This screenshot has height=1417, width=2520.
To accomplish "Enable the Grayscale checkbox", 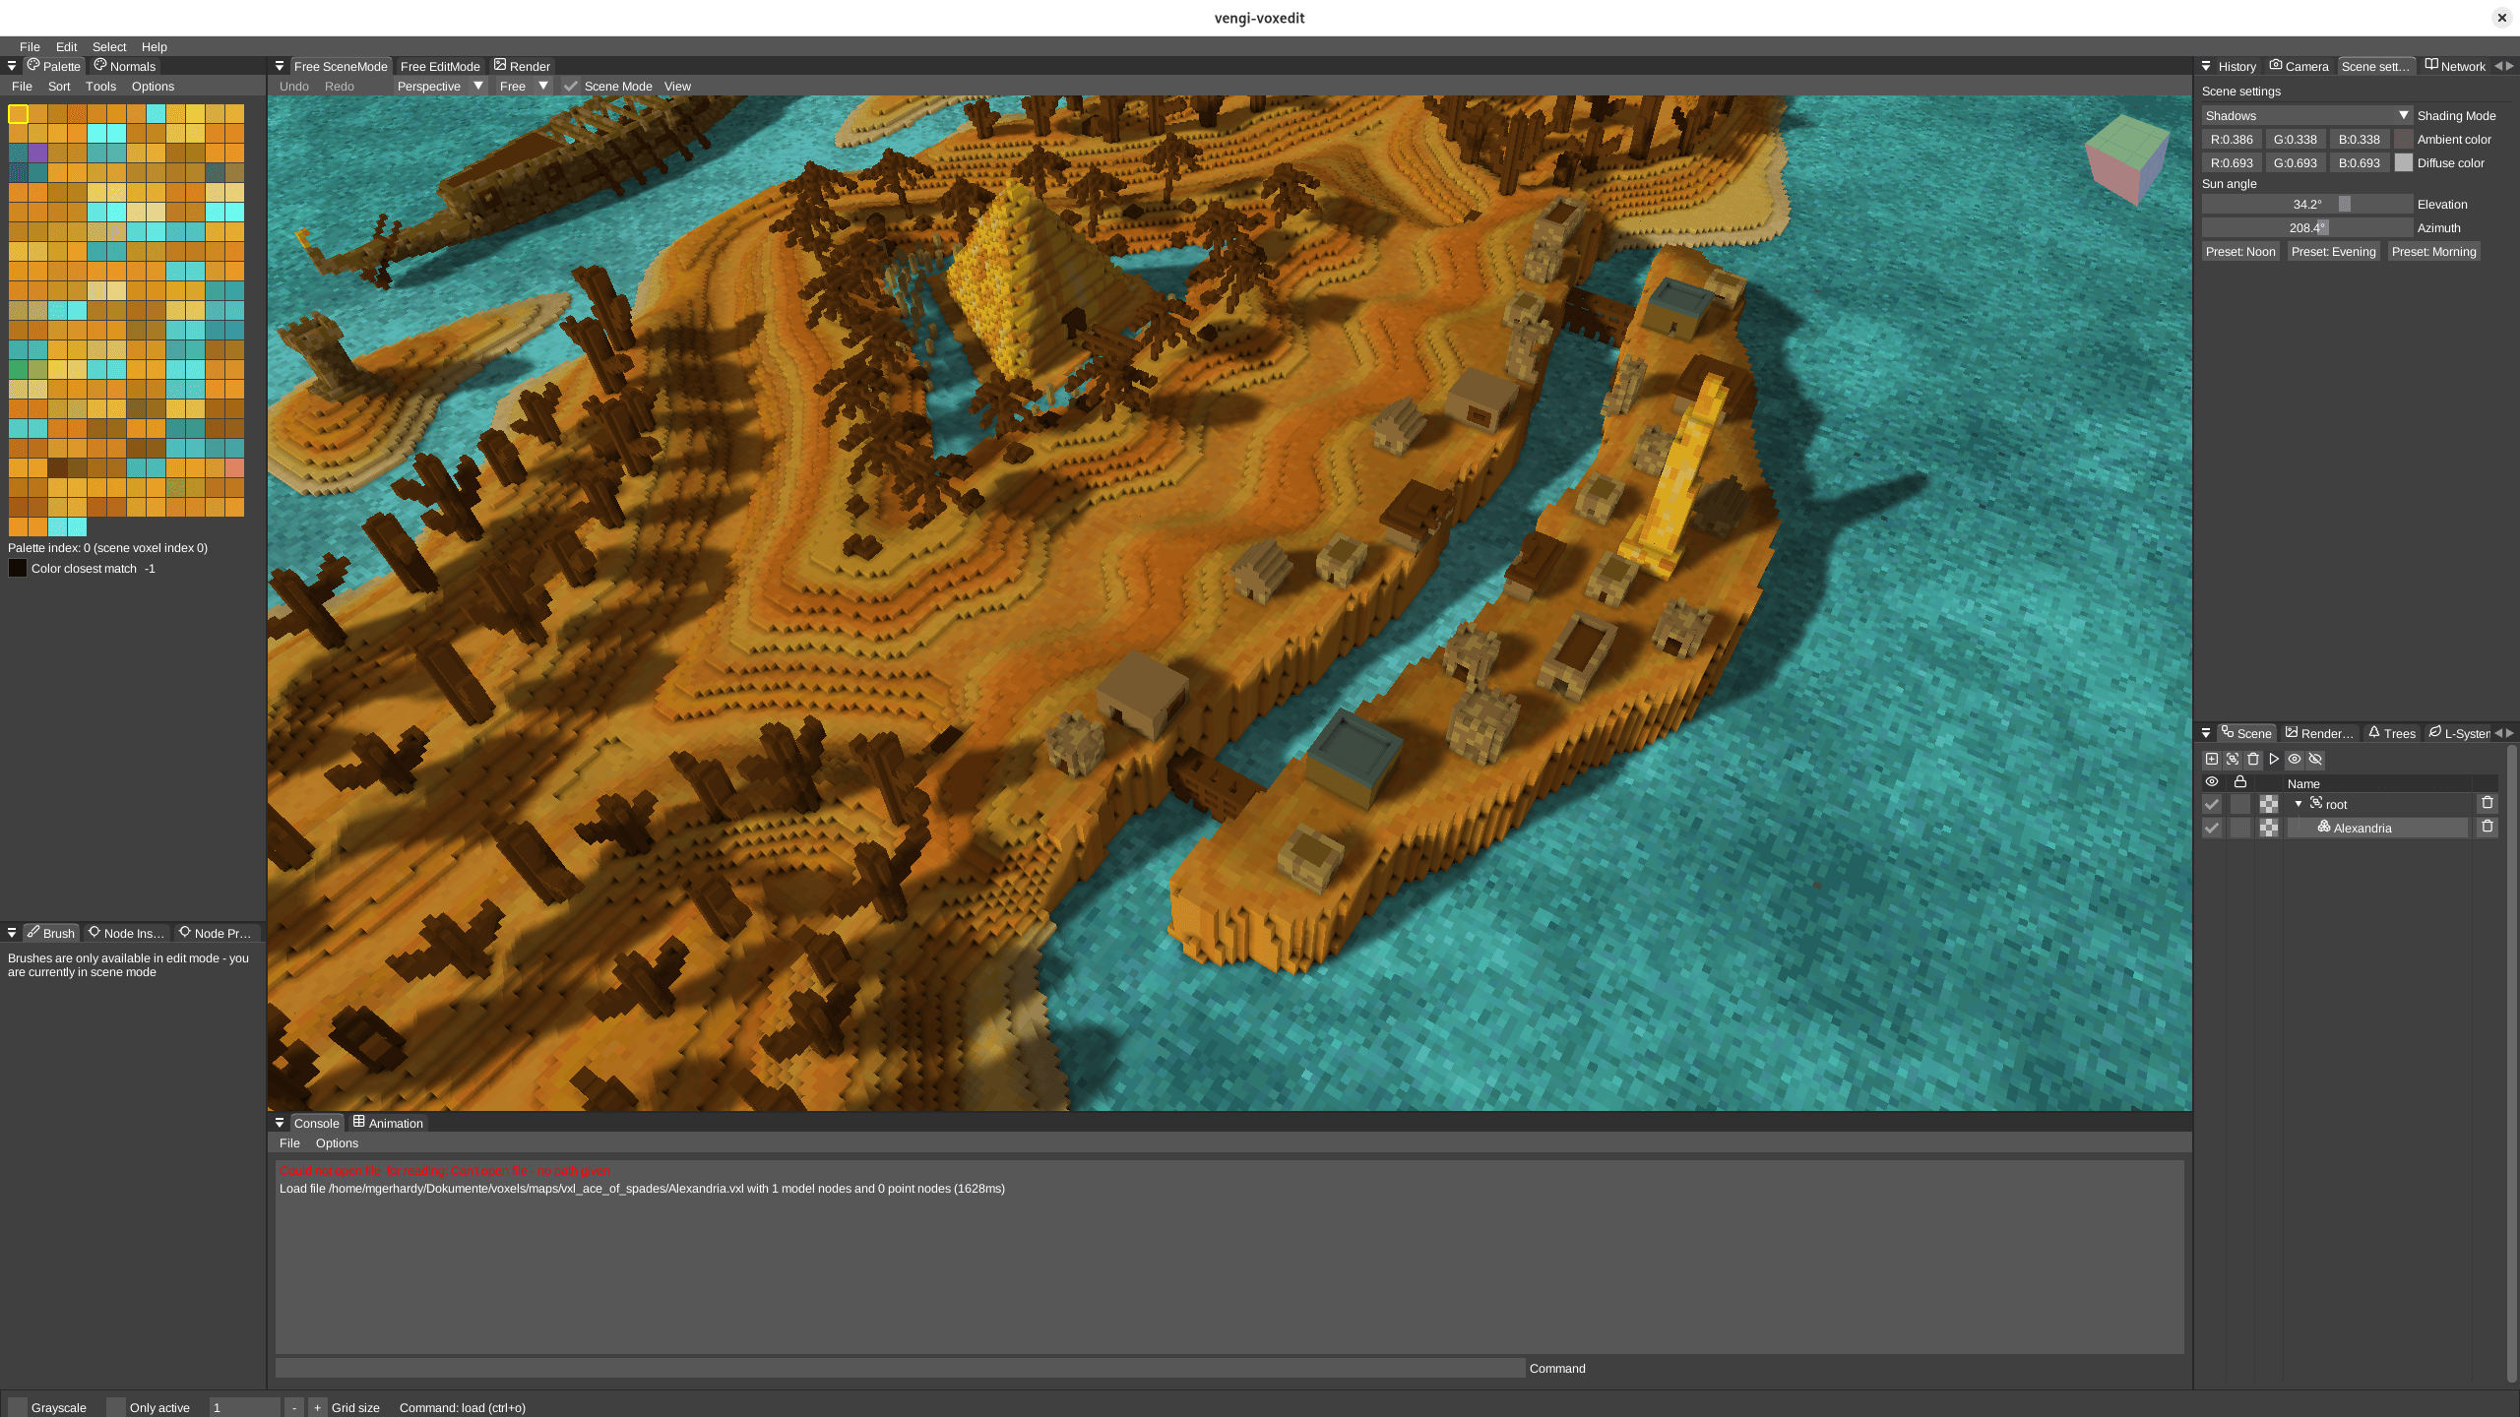I will (18, 1407).
